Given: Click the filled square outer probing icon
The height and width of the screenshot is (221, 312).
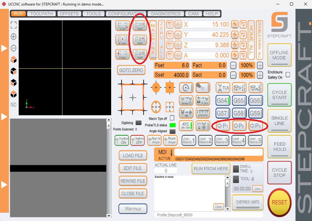Looking at the screenshot, I should (x=170, y=87).
